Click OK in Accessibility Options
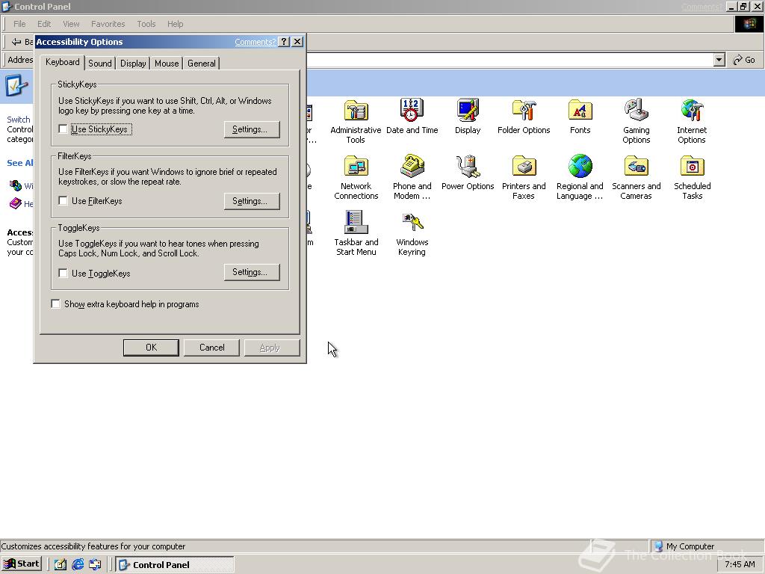 coord(151,348)
